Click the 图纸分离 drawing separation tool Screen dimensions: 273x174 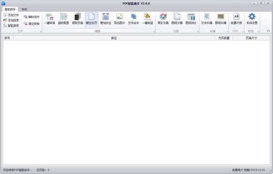[x=177, y=19]
